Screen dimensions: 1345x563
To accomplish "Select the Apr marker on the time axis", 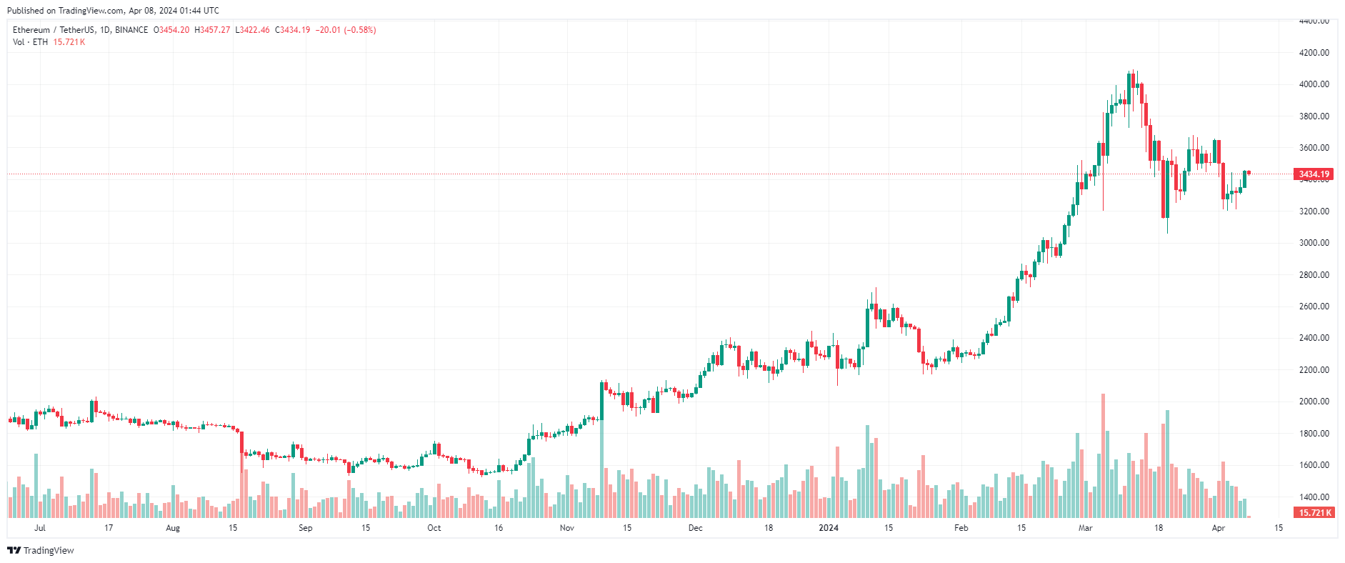I will (x=1219, y=528).
